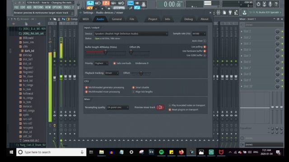Viewport: 289px width, 162px height.
Task: Toggle the Auto close option
Action: [x=205, y=41]
